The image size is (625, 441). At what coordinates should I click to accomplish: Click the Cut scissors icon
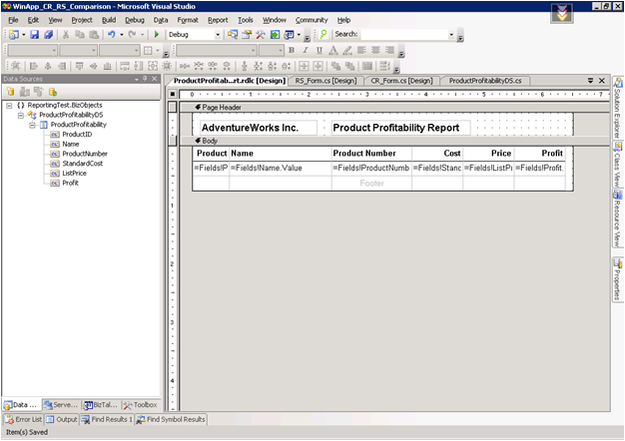(x=66, y=35)
